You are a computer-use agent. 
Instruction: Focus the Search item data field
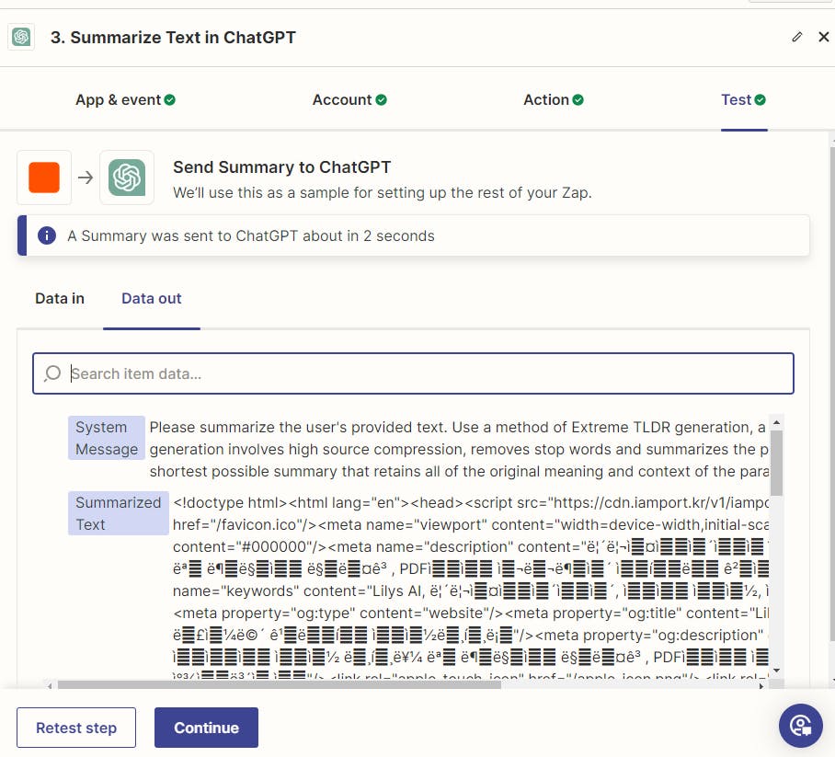tap(423, 373)
